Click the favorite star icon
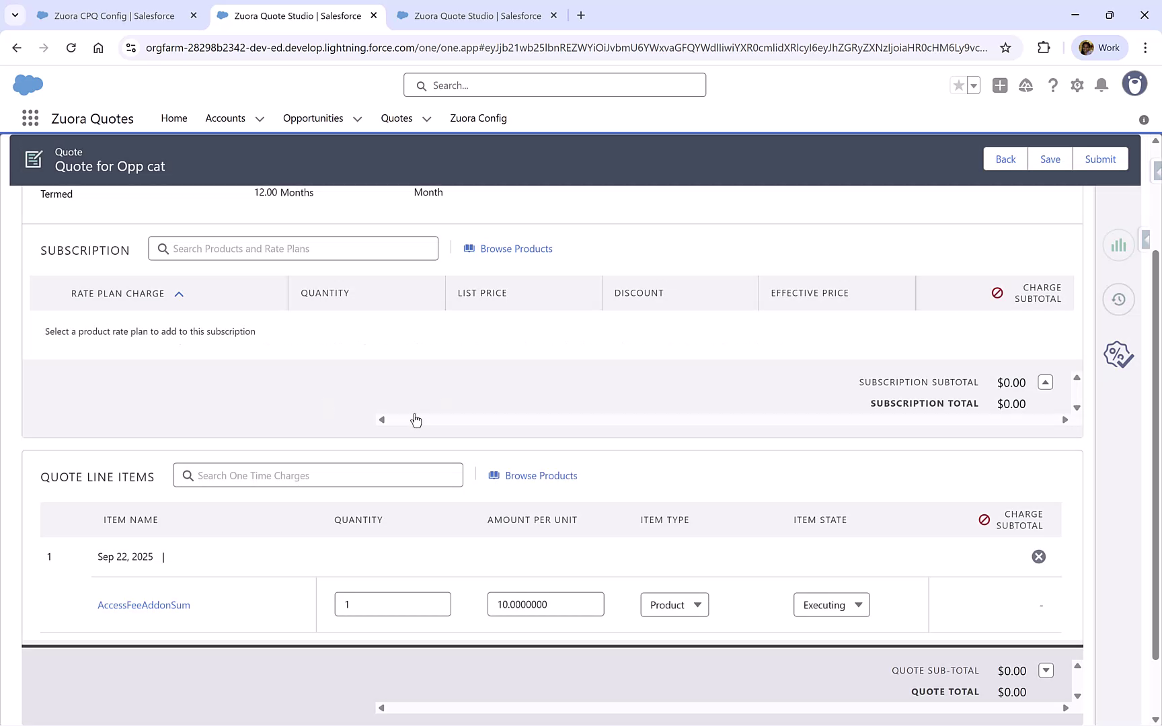This screenshot has height=726, width=1162. tap(958, 85)
